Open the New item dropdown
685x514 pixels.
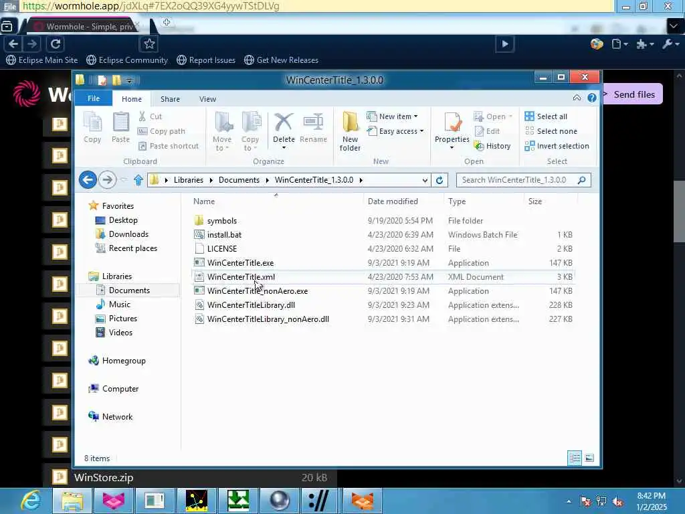coord(392,116)
